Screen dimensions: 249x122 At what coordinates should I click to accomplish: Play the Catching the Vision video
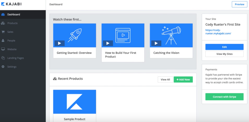[156, 43]
